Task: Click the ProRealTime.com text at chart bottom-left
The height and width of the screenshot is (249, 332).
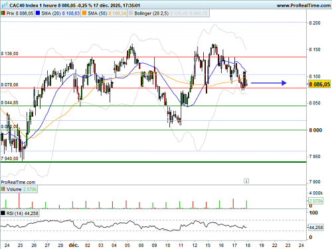Action: [x=18, y=183]
